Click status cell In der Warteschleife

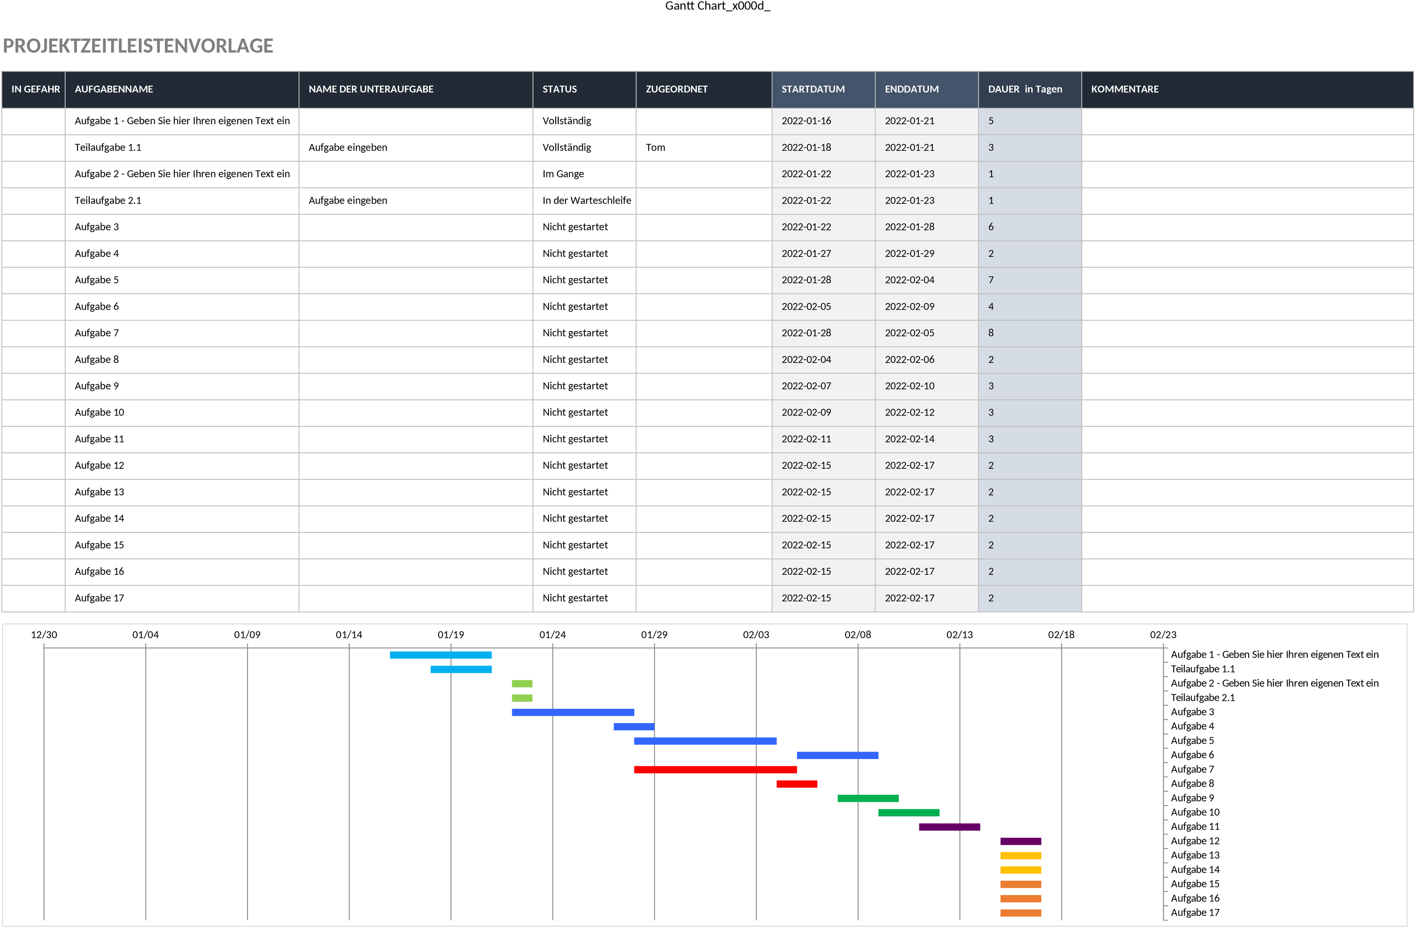tap(584, 201)
